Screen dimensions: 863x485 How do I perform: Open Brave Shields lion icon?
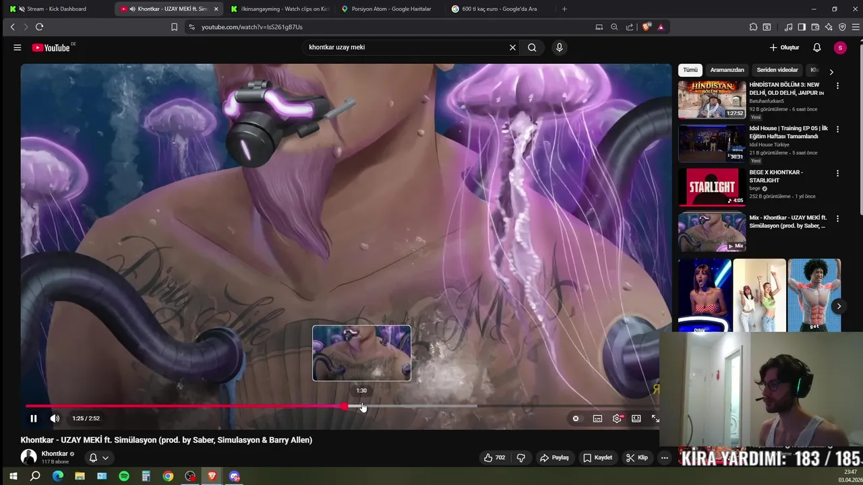(647, 27)
